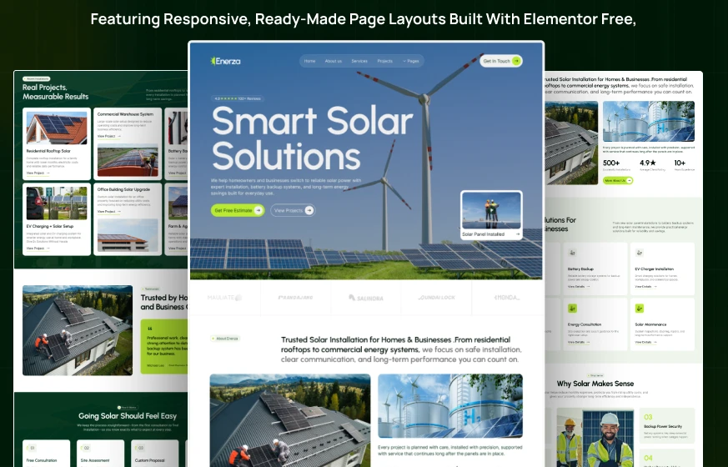Open the Commercial Warehouse System photo
728x467 pixels.
(128, 161)
